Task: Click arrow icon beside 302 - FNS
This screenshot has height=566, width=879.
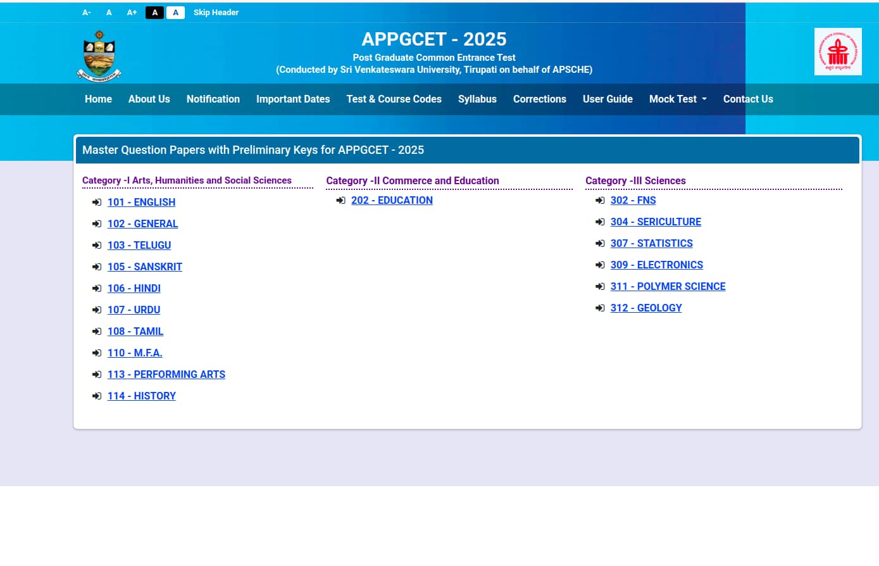Action: click(600, 201)
